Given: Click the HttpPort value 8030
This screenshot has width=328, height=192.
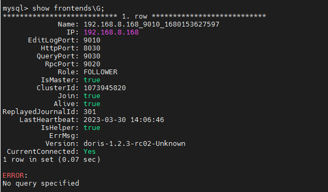Looking at the screenshot, I should coord(92,48).
